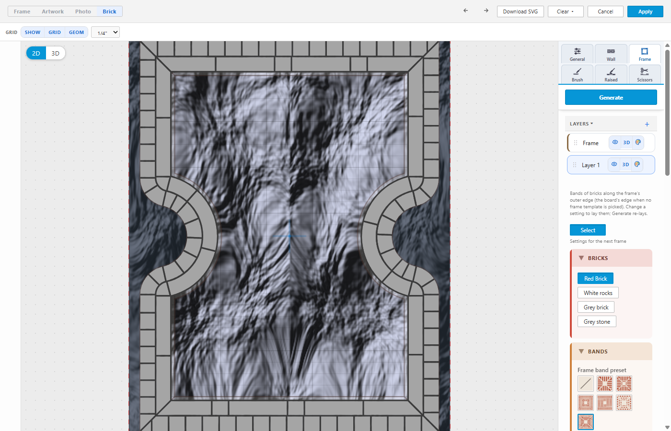Click the blue Select button
Image resolution: width=671 pixels, height=431 pixels.
coord(588,230)
